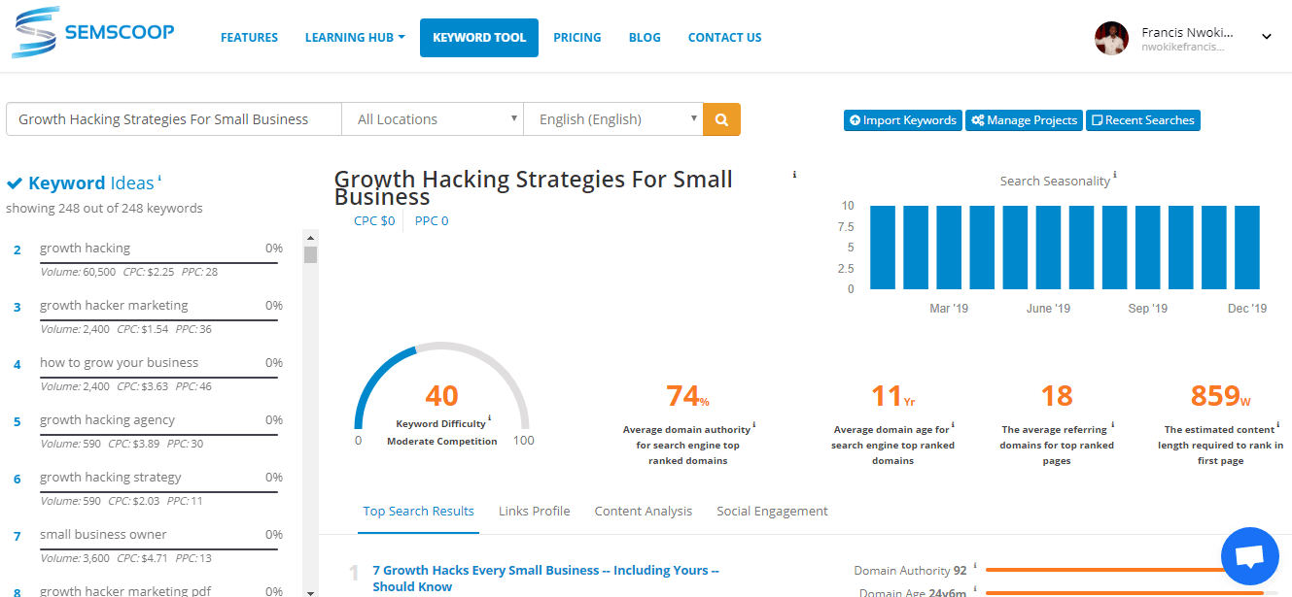Click Import Keywords button
The height and width of the screenshot is (597, 1292).
(903, 120)
